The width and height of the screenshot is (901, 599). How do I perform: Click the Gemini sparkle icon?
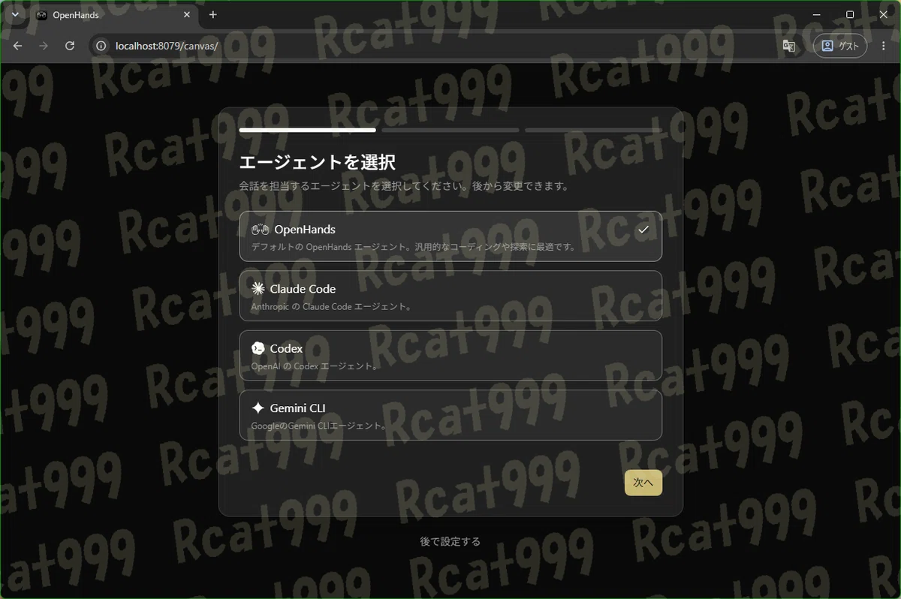click(258, 408)
